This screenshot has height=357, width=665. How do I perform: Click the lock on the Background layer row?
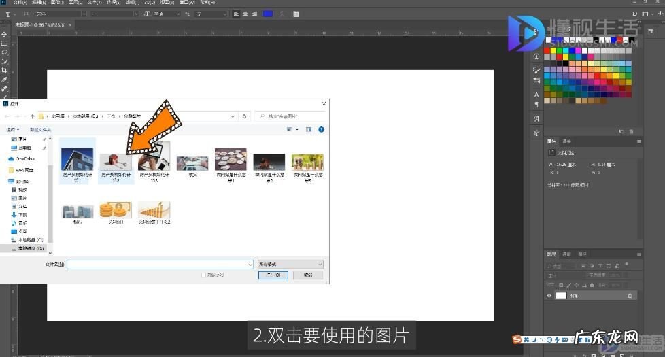(x=630, y=296)
